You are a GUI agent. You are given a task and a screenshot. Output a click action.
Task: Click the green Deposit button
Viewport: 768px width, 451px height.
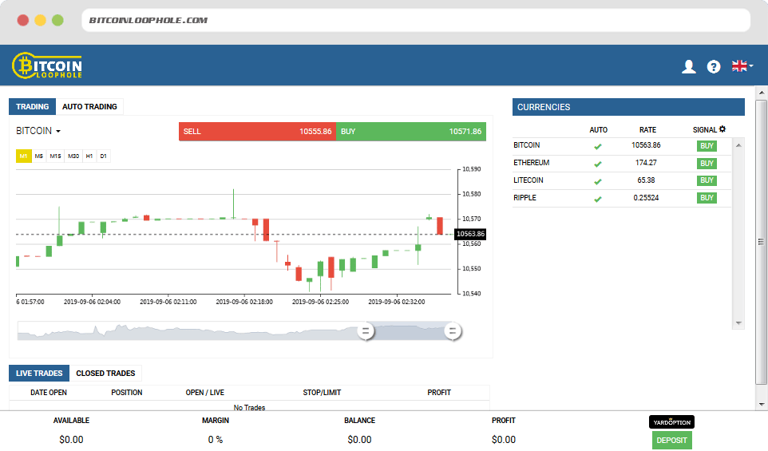671,441
